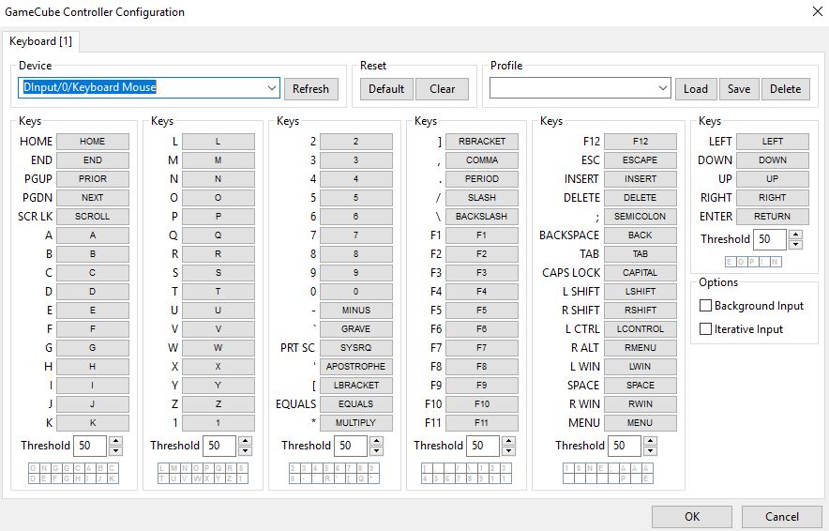Viewport: 829px width, 531px height.
Task: Save the current profile
Action: (x=739, y=89)
